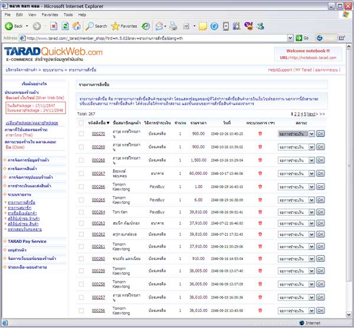Screen dimensions: 354x328
Task: Click the vertical scrollbar down arrow
Action: (x=349, y=314)
